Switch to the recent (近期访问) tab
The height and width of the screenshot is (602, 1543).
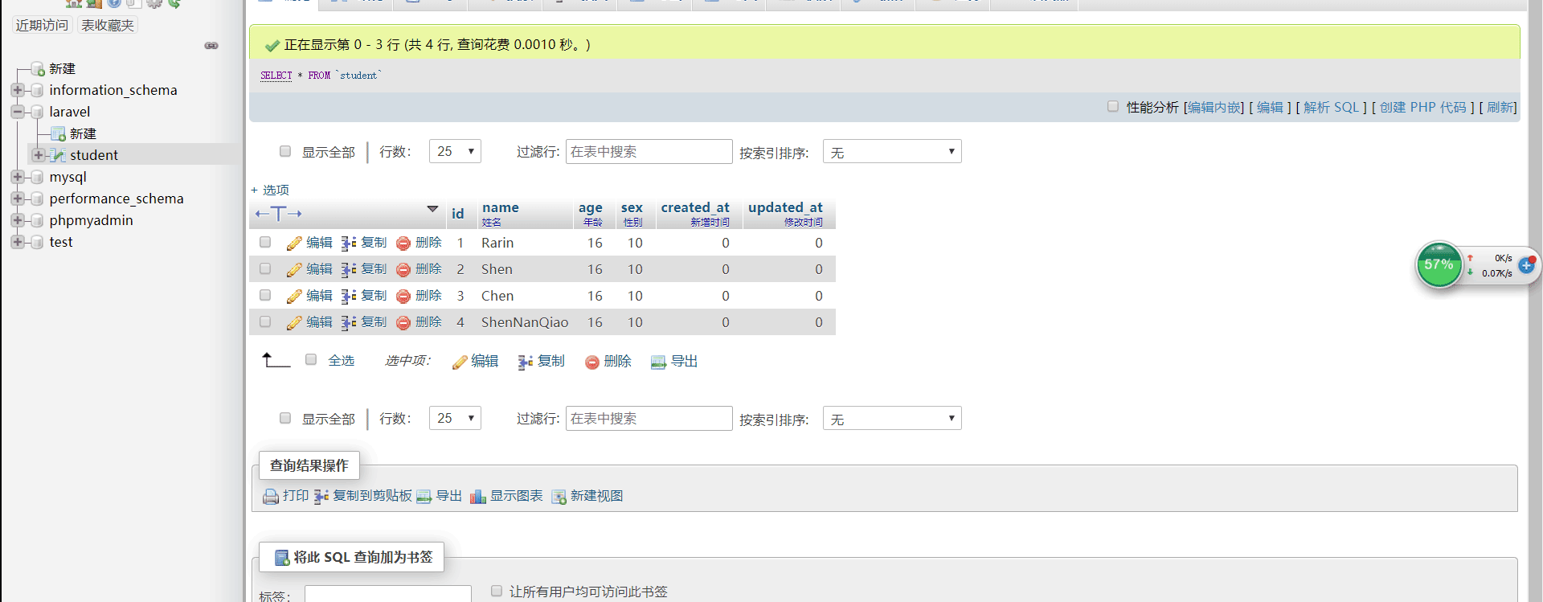[42, 25]
